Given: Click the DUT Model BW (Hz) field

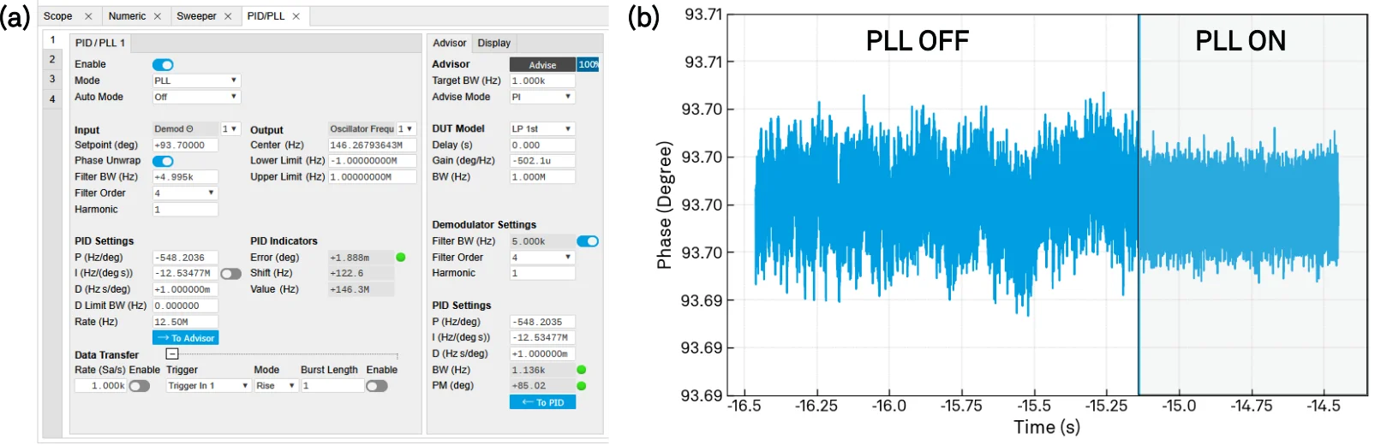Looking at the screenshot, I should click(x=542, y=177).
